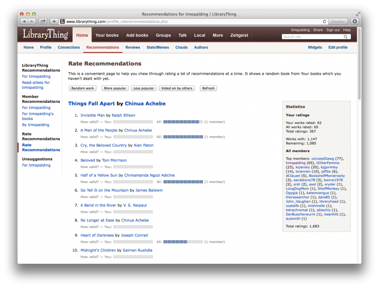Open the Things Fall Apart title link
This screenshot has height=288, width=379.
pos(91,104)
